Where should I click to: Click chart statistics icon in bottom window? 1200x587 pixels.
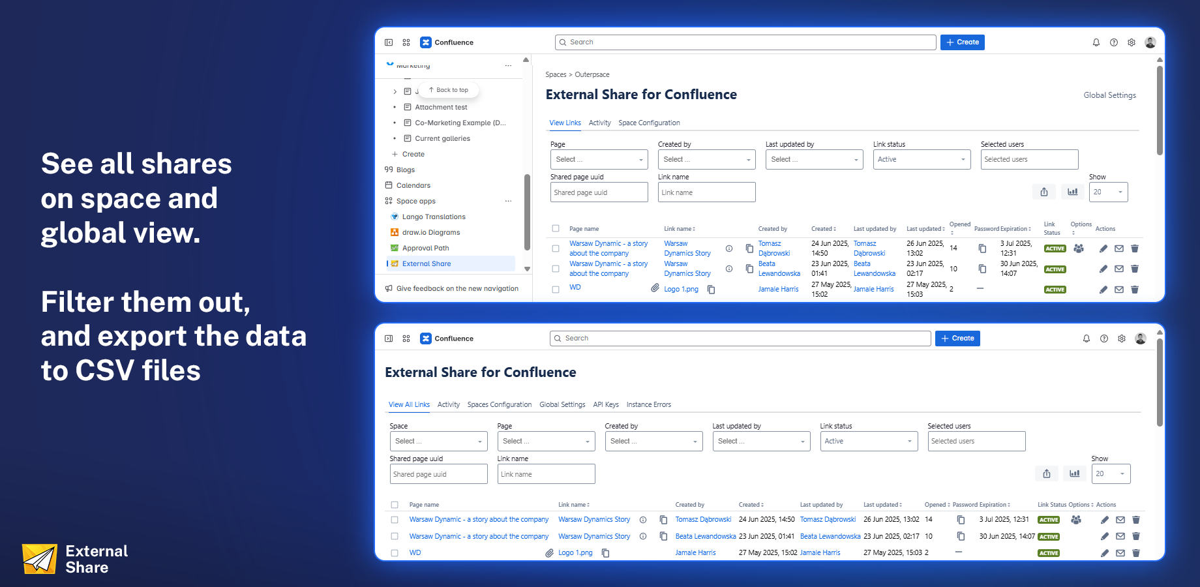(1075, 474)
